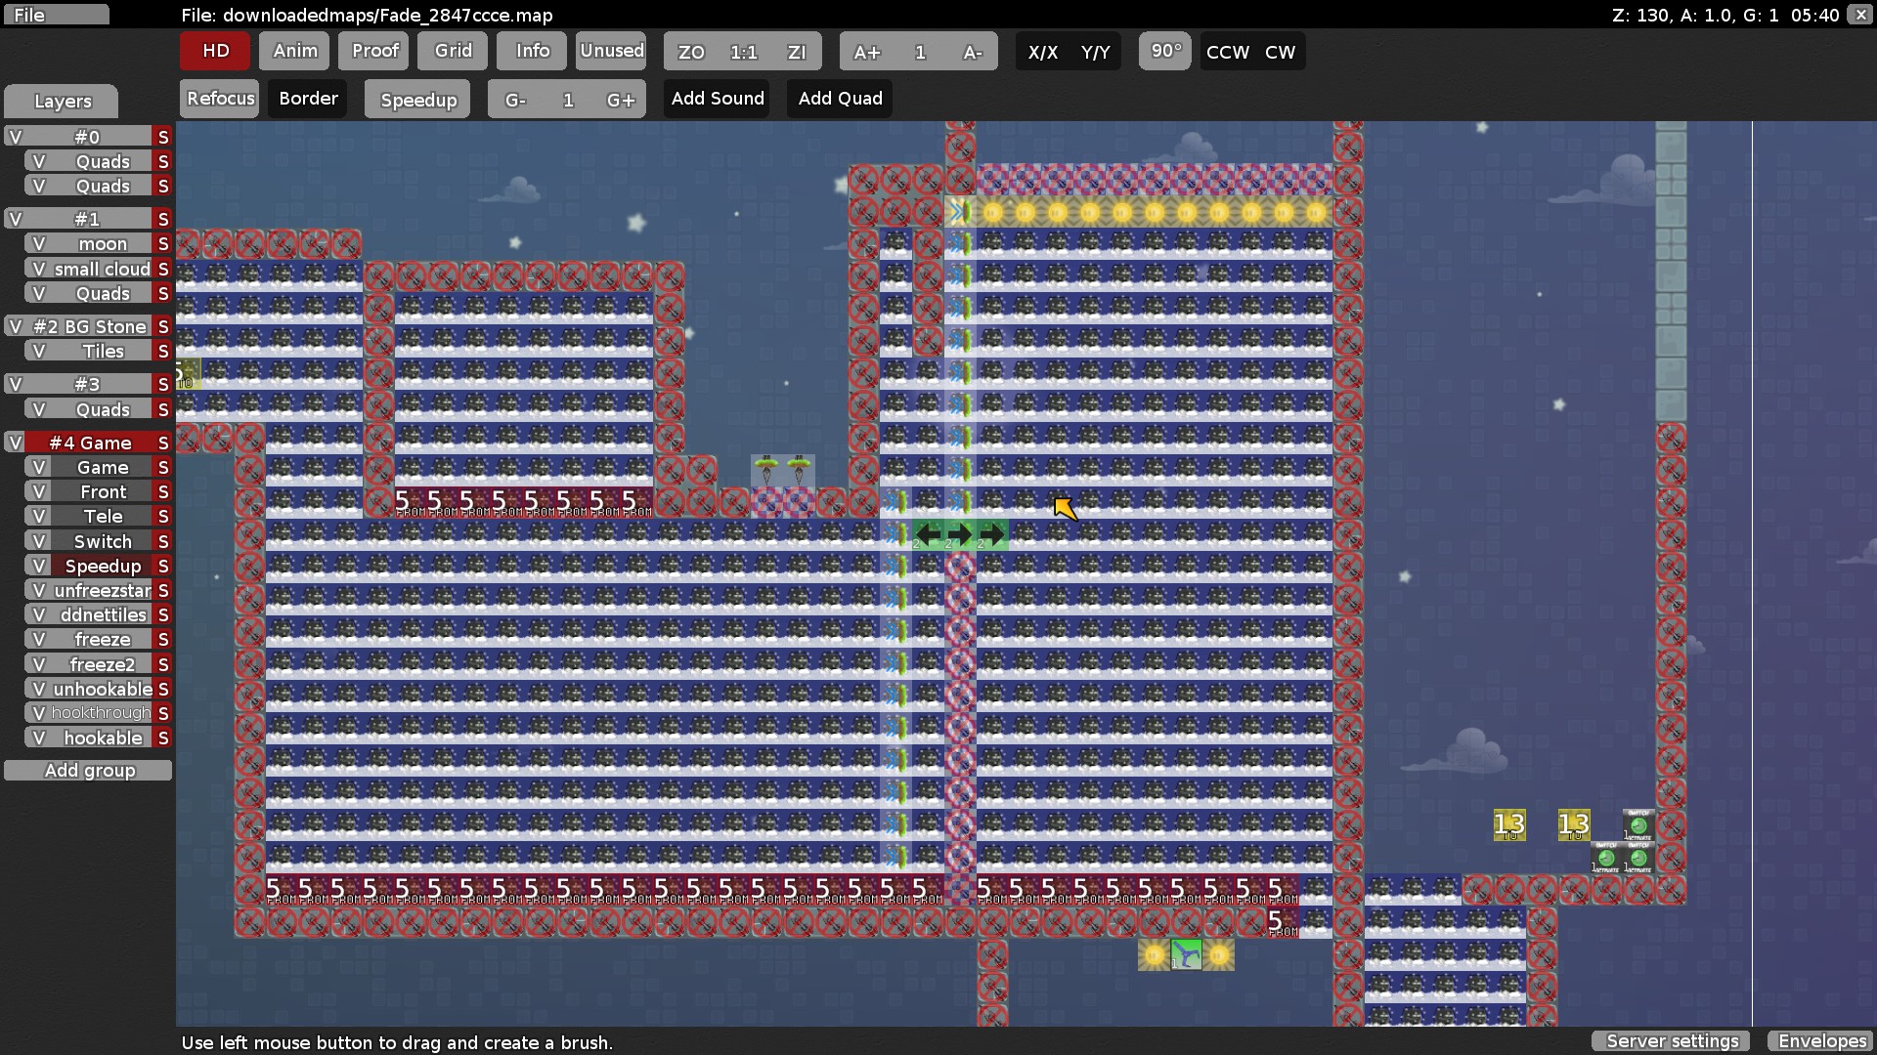1877x1055 pixels.
Task: Toggle visibility of the moon layer
Action: pos(39,243)
